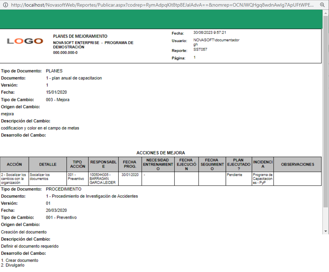This screenshot has width=329, height=272.
Task: Click the vertical scrollbar thumb
Action: 326,112
